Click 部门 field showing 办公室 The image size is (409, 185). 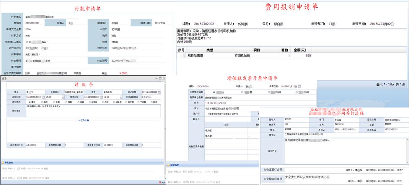click(346, 120)
